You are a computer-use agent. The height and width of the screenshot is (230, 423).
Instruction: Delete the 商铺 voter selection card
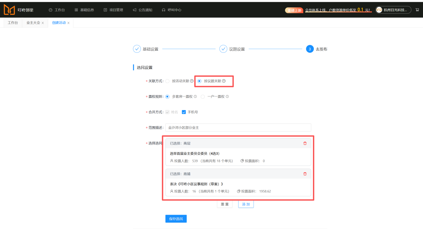coord(305,174)
